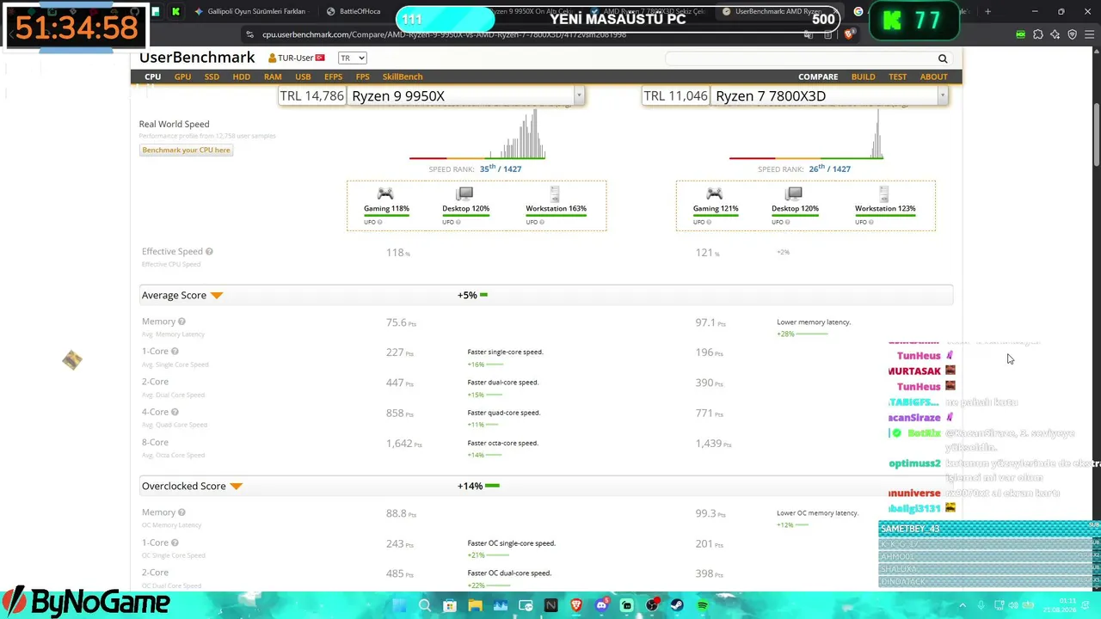
Task: Click the Gaming controller icon for Ryzen 7 7800X3D
Action: click(715, 194)
